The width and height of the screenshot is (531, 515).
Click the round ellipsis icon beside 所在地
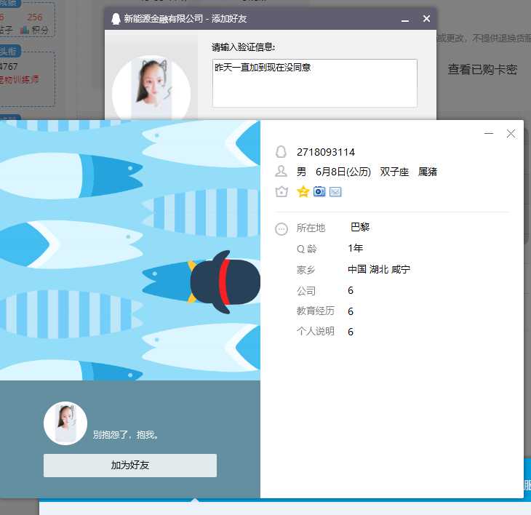click(x=282, y=229)
